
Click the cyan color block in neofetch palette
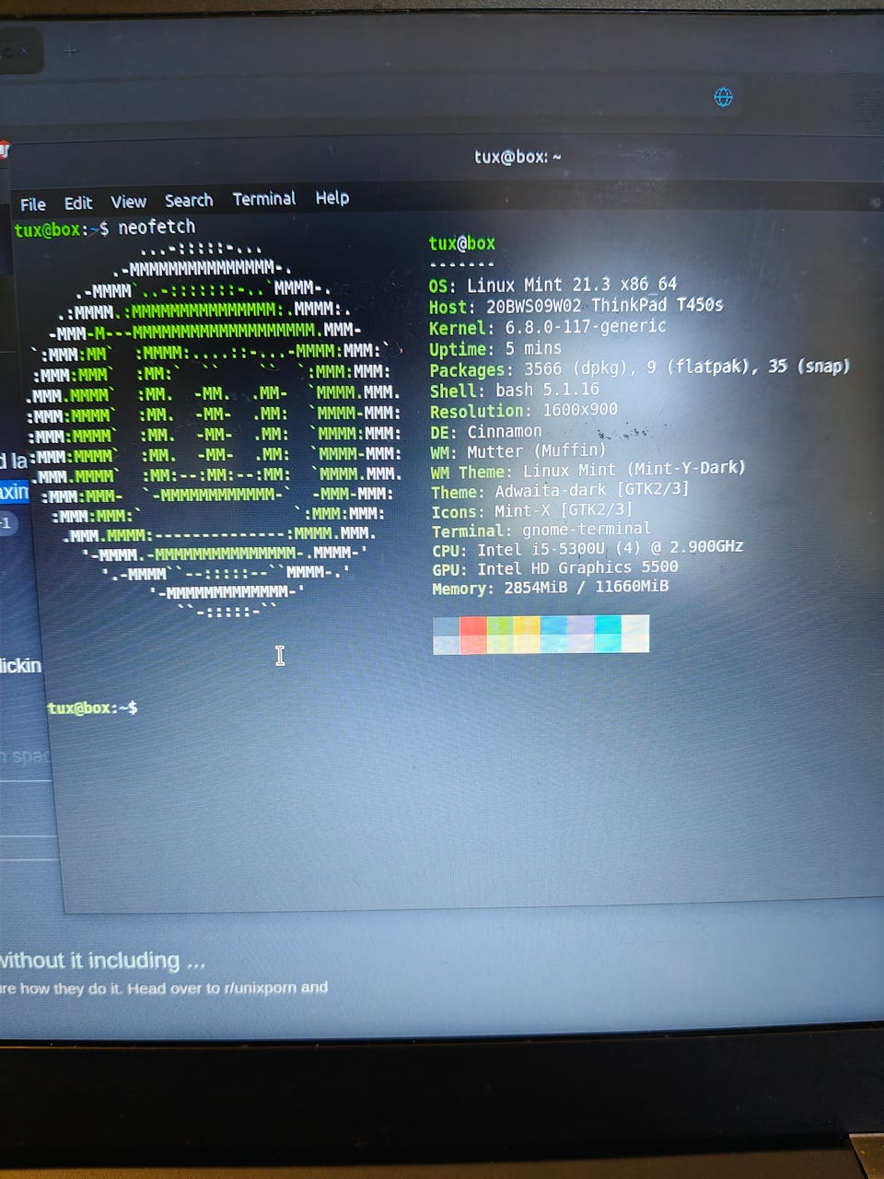608,634
